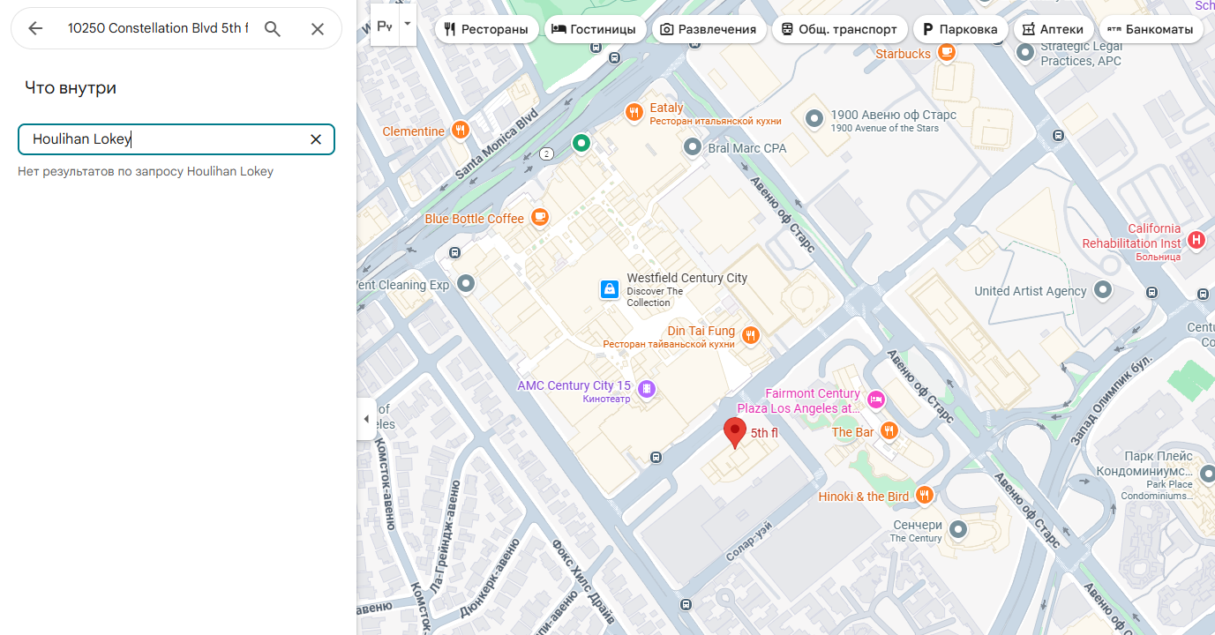This screenshot has width=1215, height=635.
Task: Click the red 5th fl location pin
Action: tap(734, 432)
